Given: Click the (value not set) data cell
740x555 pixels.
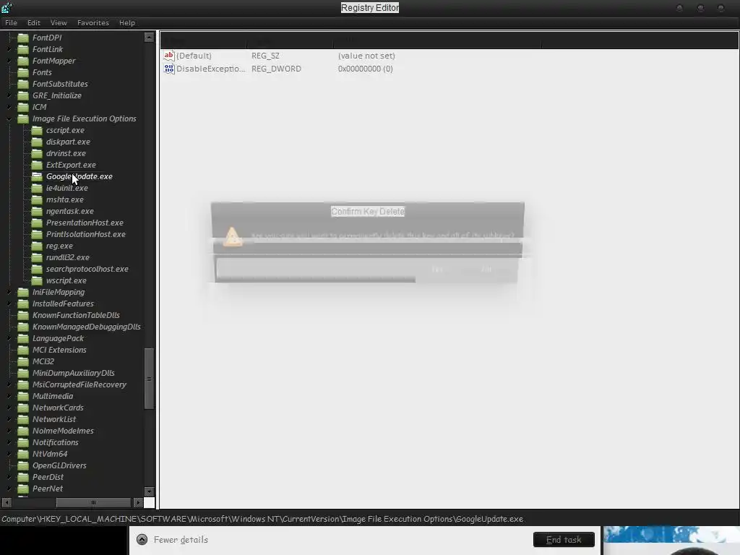Looking at the screenshot, I should click(x=366, y=56).
